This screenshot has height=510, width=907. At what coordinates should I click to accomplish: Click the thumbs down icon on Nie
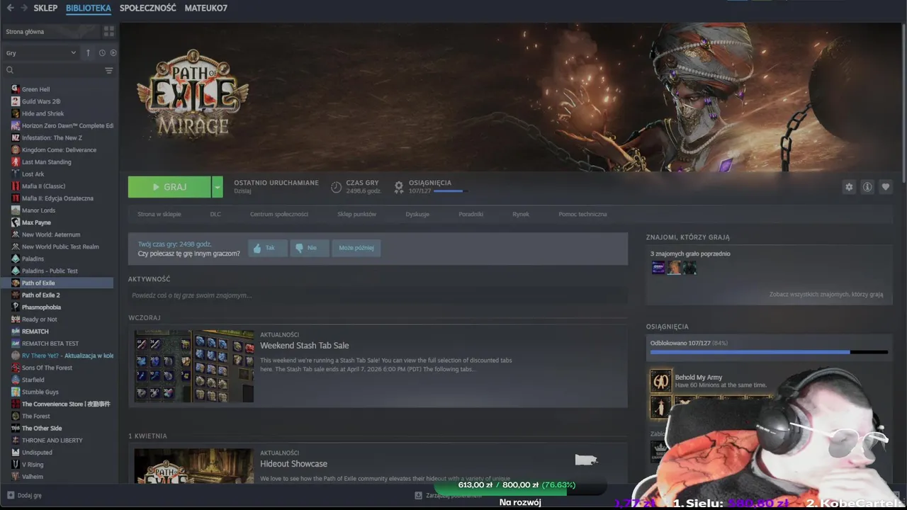pos(299,248)
